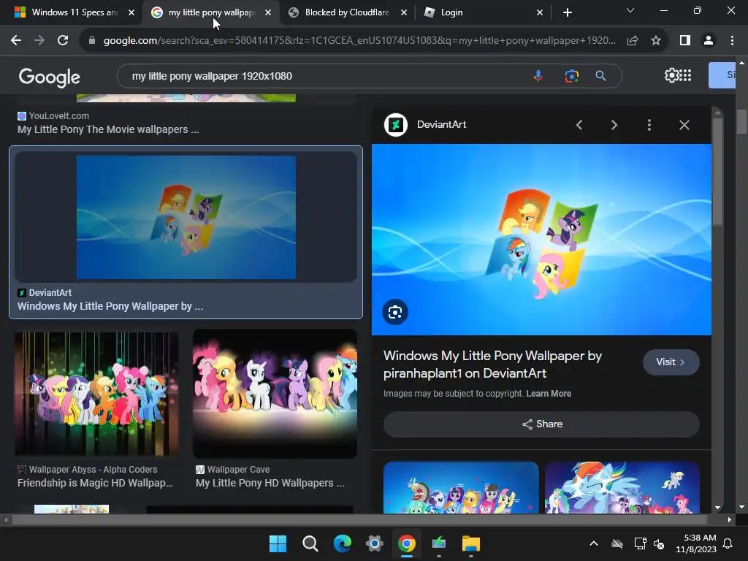Click the page vertical scrollbar thumb
The height and width of the screenshot is (561, 748).
coord(741,122)
